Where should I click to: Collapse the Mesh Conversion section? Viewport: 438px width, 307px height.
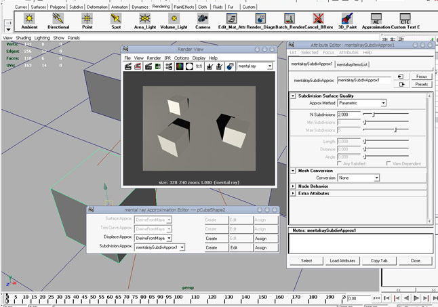[x=293, y=171]
